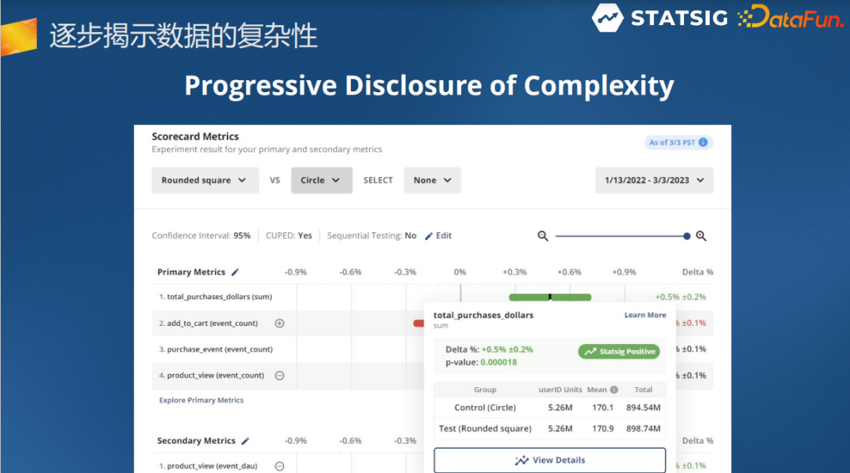Image resolution: width=850 pixels, height=473 pixels.
Task: Open the Circle comparison dropdown
Action: click(321, 180)
